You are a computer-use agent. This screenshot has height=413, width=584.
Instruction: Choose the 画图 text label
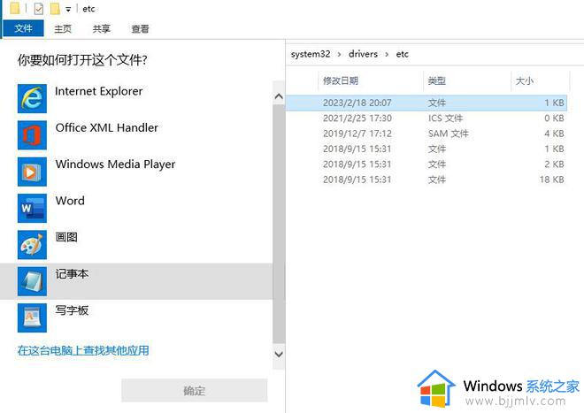point(66,237)
